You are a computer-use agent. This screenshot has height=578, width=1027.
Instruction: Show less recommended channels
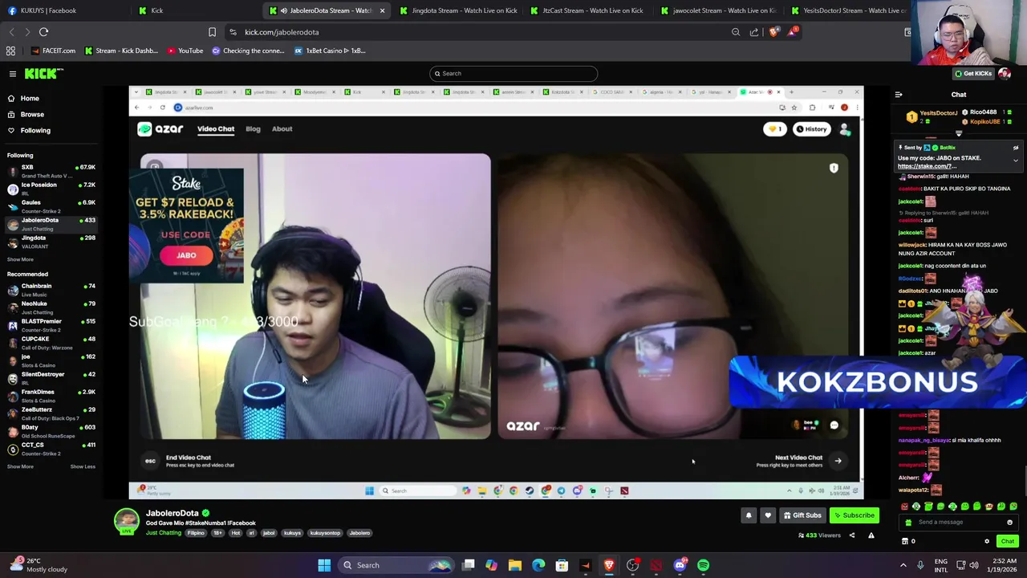coord(83,466)
